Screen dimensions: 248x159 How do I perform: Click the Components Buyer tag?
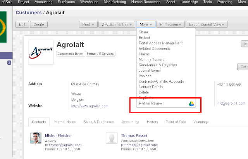71,54
